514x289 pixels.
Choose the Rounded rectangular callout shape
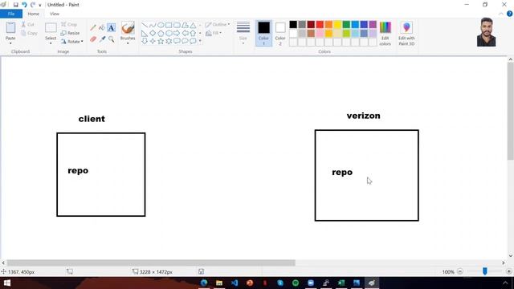click(177, 41)
